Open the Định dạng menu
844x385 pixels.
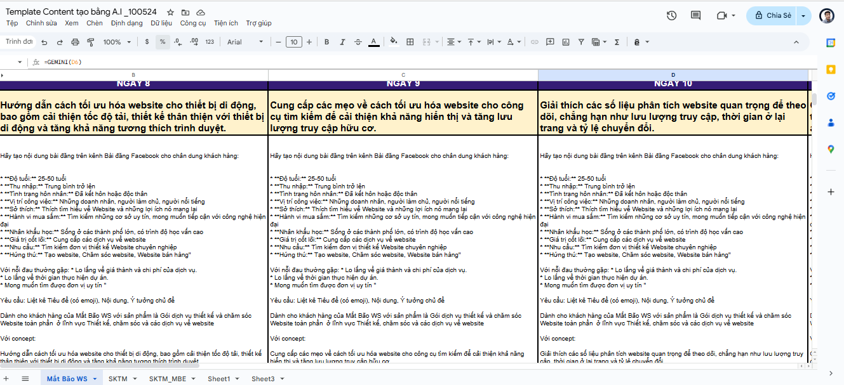pyautogui.click(x=126, y=23)
